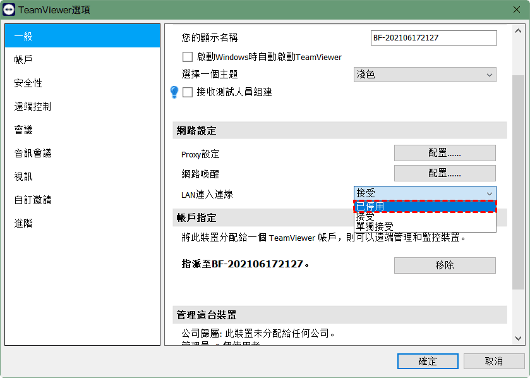This screenshot has width=530, height=378.
Task: Click the 移除 account assignment button
Action: coord(445,265)
